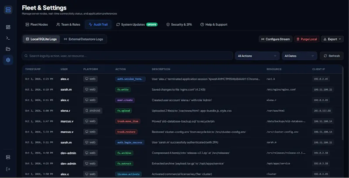Click the /opt/apps/service resource
The height and width of the screenshot is (178, 349).
(x=278, y=164)
